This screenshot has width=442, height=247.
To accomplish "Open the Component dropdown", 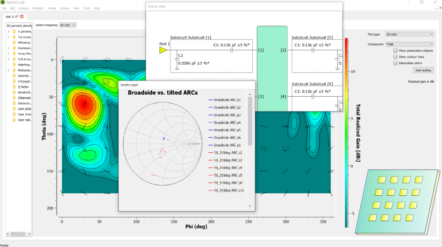I will click(410, 44).
